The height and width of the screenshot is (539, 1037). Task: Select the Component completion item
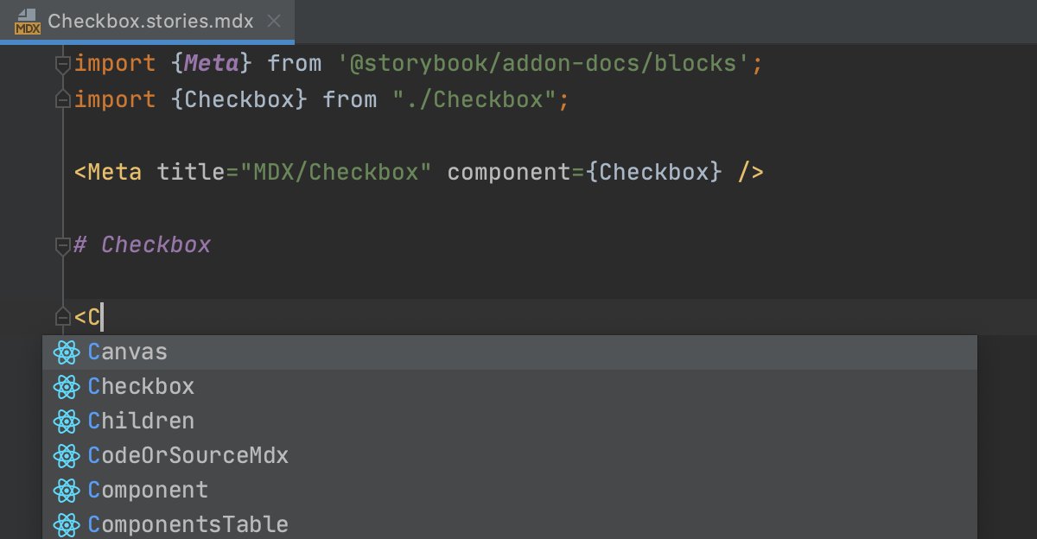point(149,490)
